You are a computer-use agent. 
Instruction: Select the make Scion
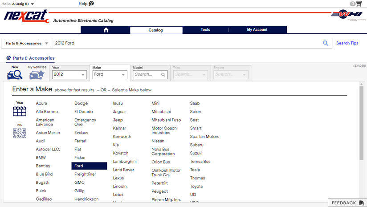[196, 112]
